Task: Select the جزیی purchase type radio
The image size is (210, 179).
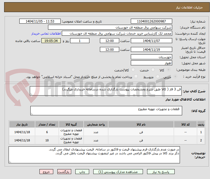Action: pos(175,77)
